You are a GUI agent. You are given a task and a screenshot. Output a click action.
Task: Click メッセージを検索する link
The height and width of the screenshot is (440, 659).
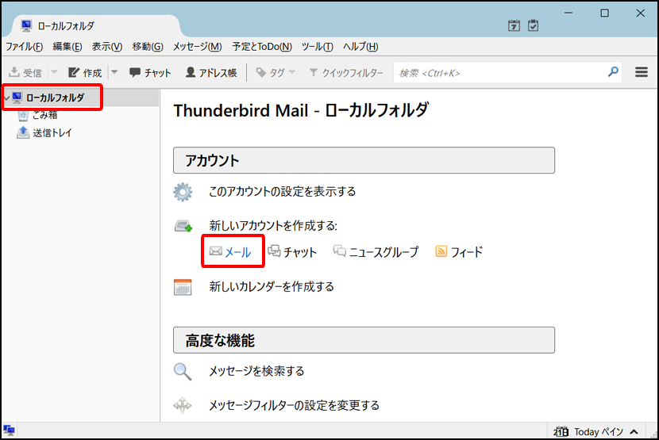[256, 371]
